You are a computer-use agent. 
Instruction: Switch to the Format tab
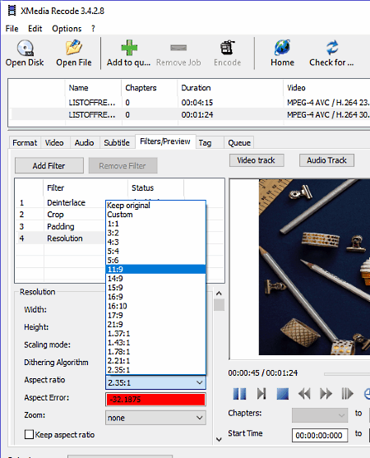click(x=25, y=143)
